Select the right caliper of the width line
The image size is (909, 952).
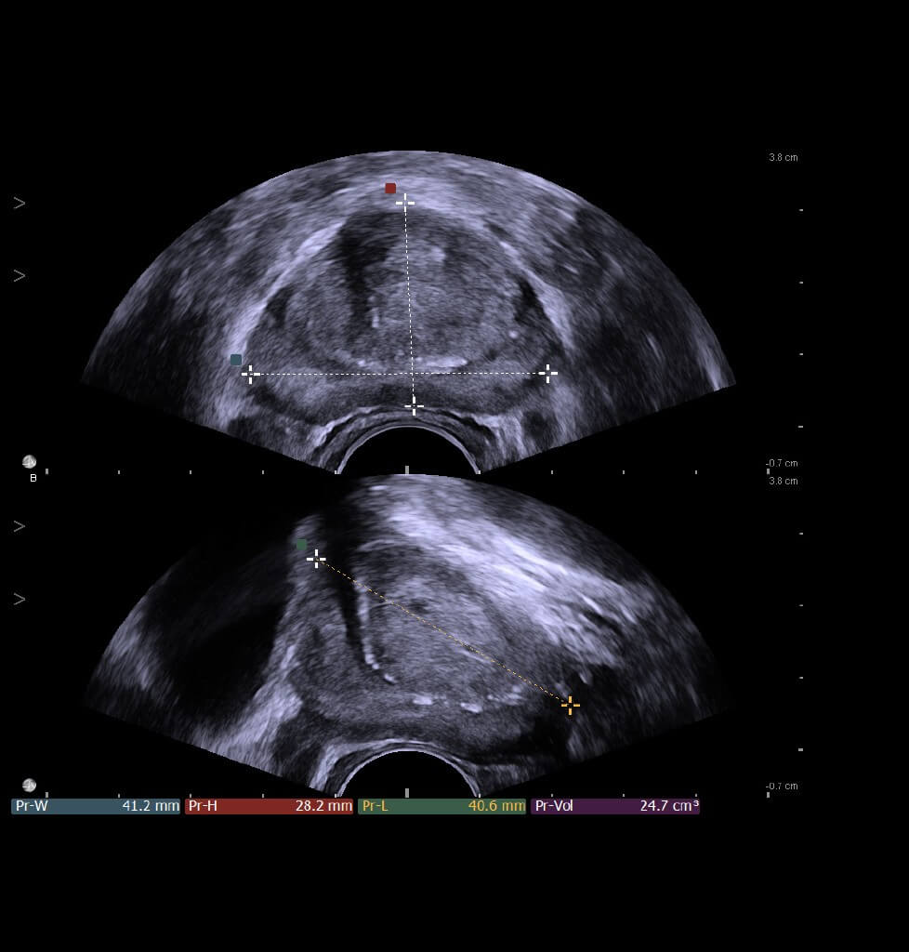(548, 374)
